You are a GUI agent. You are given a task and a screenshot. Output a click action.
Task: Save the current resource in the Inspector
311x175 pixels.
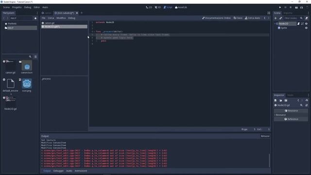click(286, 101)
